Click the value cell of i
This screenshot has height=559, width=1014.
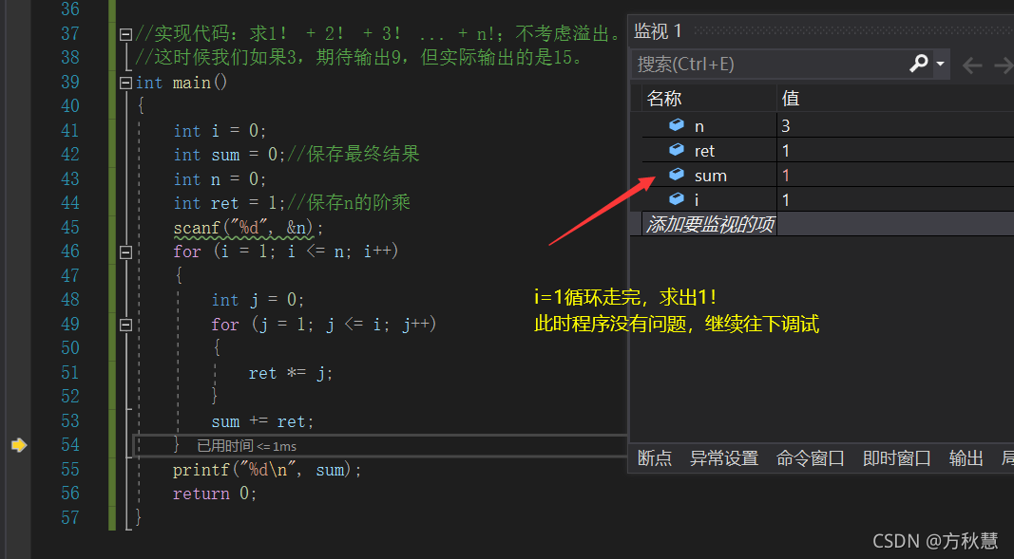[895, 199]
